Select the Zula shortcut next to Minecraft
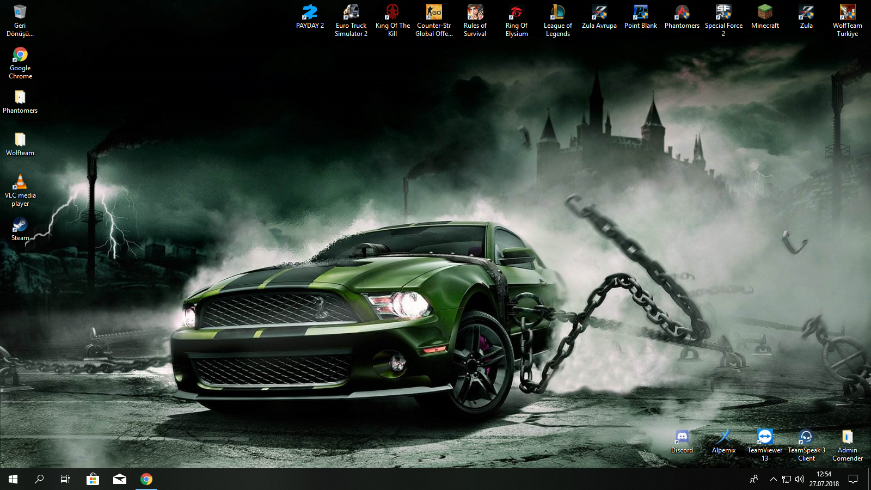 coord(806,16)
